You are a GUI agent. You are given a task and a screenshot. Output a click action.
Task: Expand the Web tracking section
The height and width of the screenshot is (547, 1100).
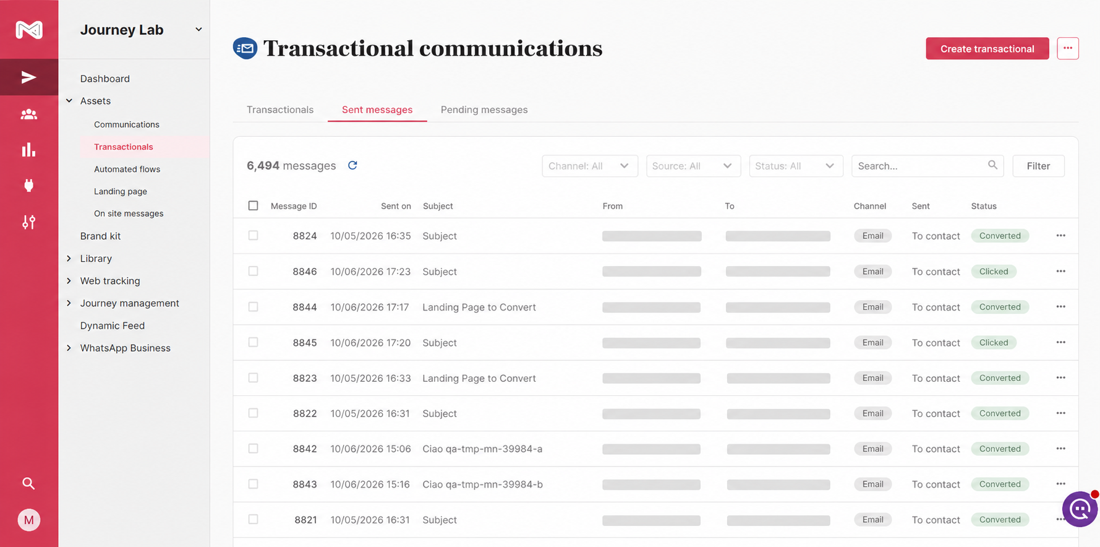pyautogui.click(x=69, y=281)
